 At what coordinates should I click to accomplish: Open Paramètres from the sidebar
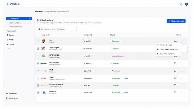click(x=13, y=94)
